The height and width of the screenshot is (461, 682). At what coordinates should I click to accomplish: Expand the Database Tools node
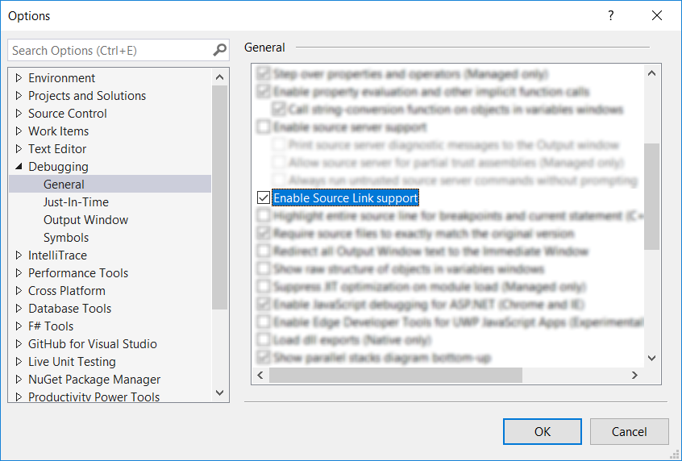(19, 309)
